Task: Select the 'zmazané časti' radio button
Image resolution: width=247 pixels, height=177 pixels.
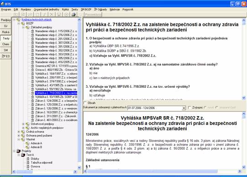Action: click(x=217, y=107)
